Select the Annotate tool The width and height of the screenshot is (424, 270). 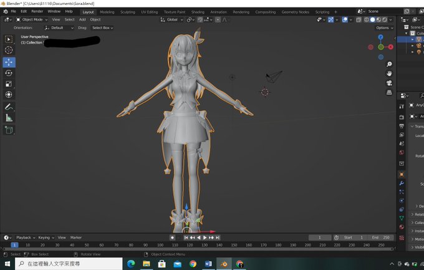[x=9, y=107]
